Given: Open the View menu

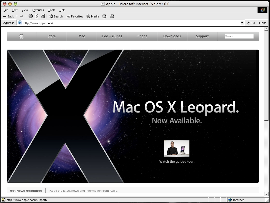Looking at the screenshot, I should (25, 10).
